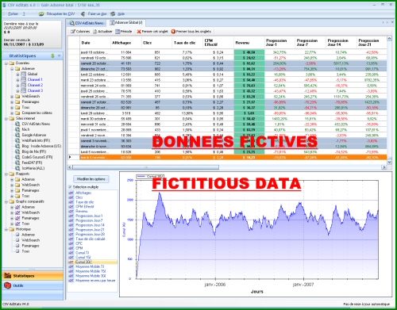Open the ? menu

pyautogui.click(x=24, y=13)
